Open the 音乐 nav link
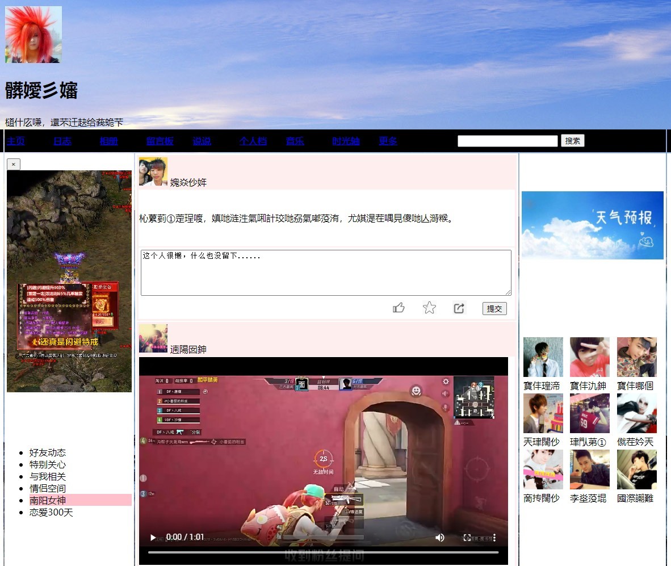Screen dimensions: 671x566 coord(295,141)
